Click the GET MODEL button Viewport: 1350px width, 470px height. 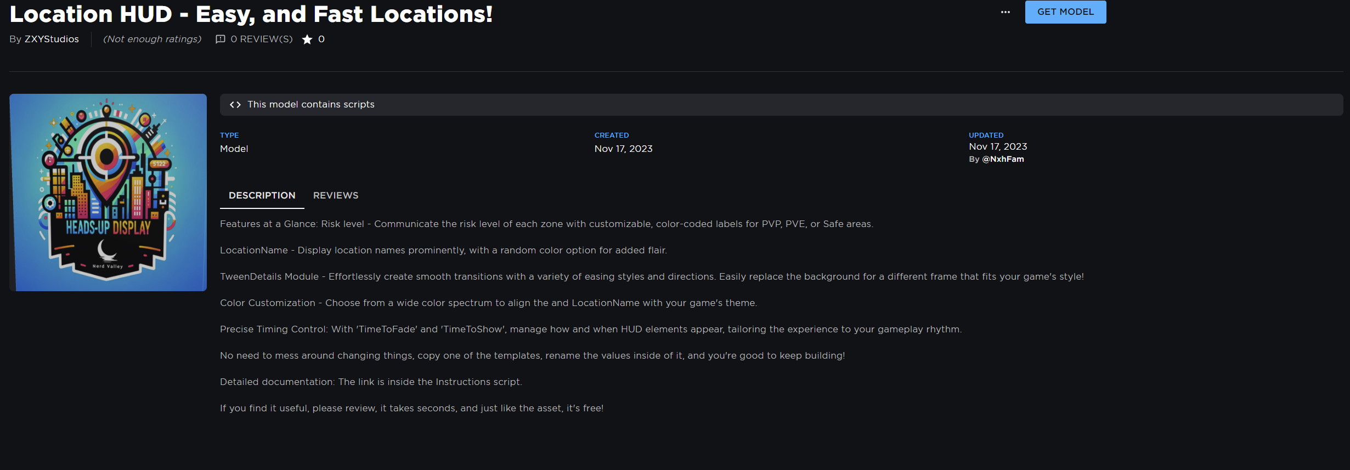click(x=1065, y=12)
